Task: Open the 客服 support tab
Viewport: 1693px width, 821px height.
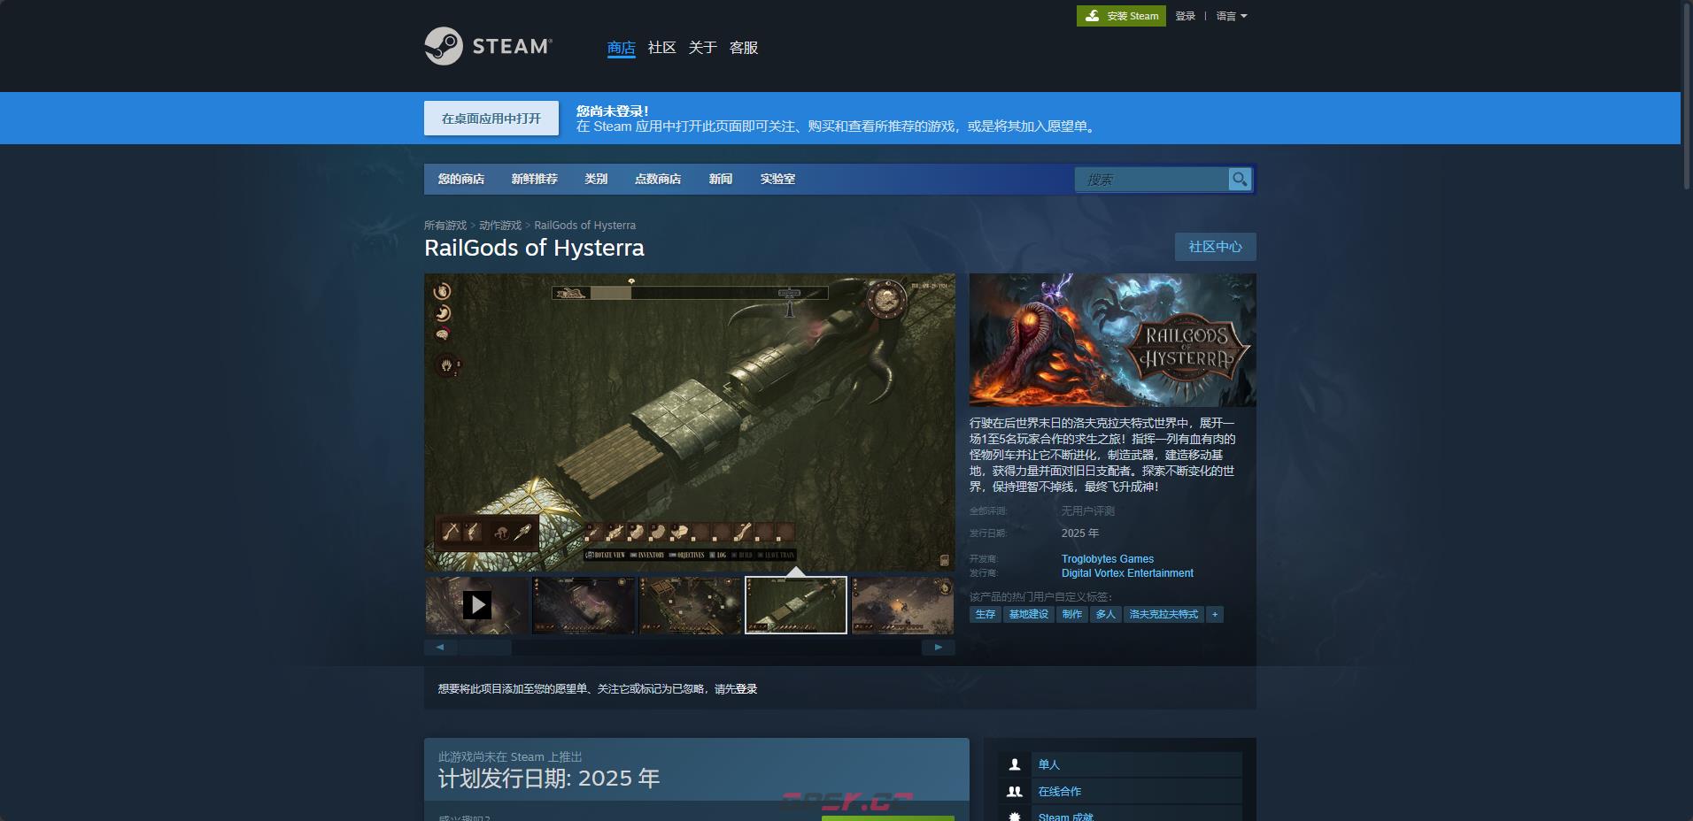Action: click(743, 48)
